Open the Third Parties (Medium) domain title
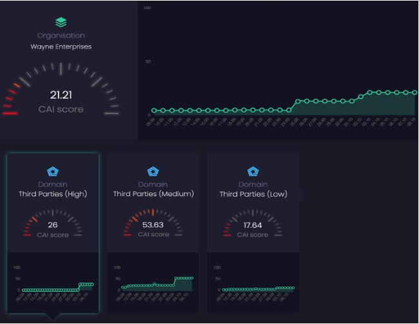This screenshot has width=419, height=324. pyautogui.click(x=153, y=194)
